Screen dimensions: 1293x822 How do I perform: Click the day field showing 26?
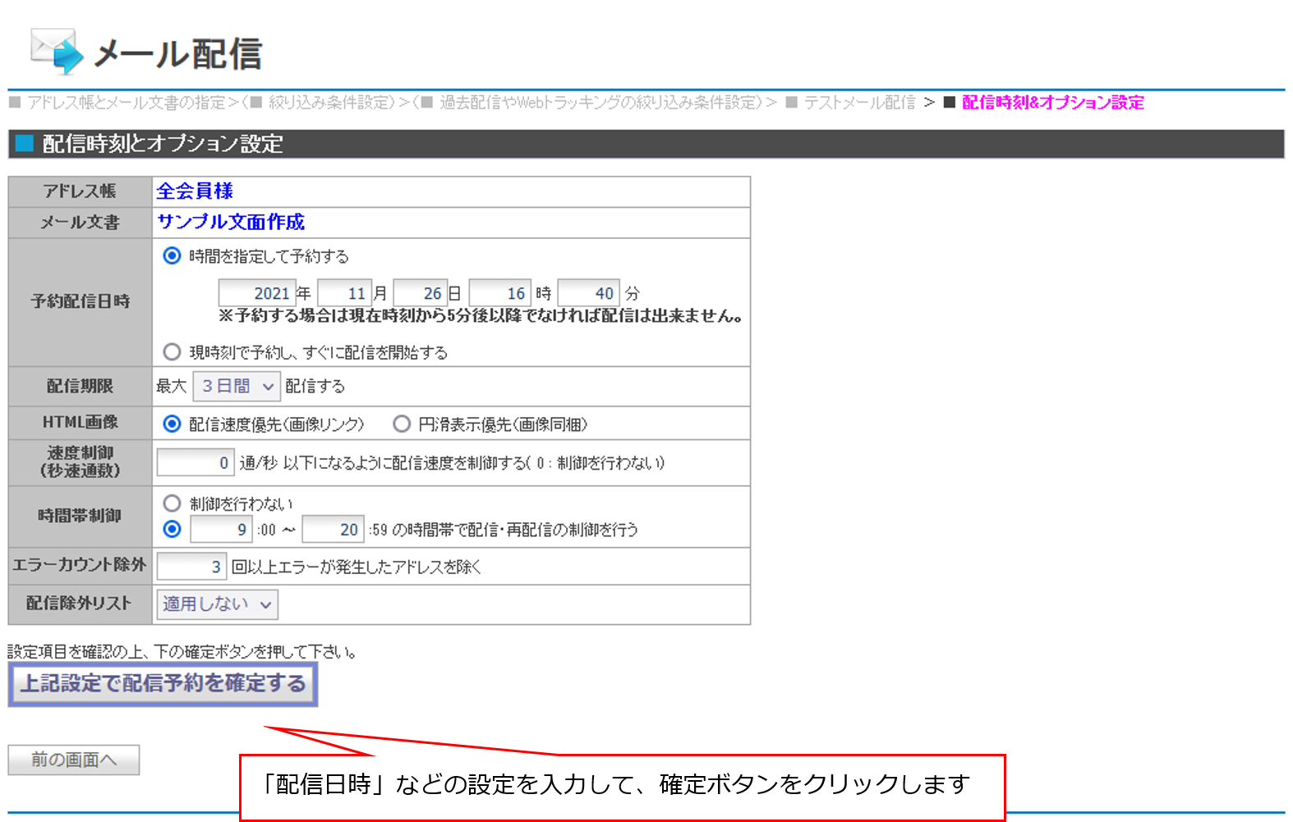click(420, 293)
